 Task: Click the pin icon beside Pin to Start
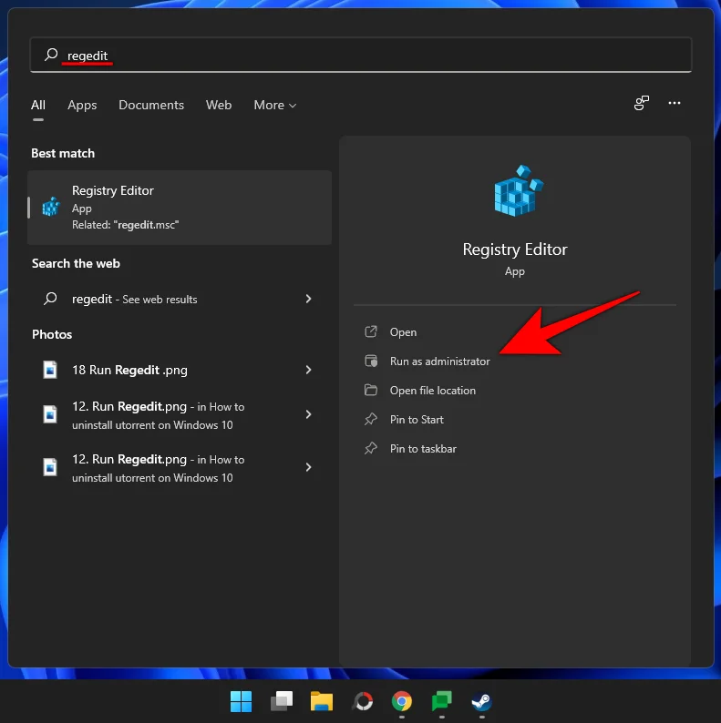point(371,419)
